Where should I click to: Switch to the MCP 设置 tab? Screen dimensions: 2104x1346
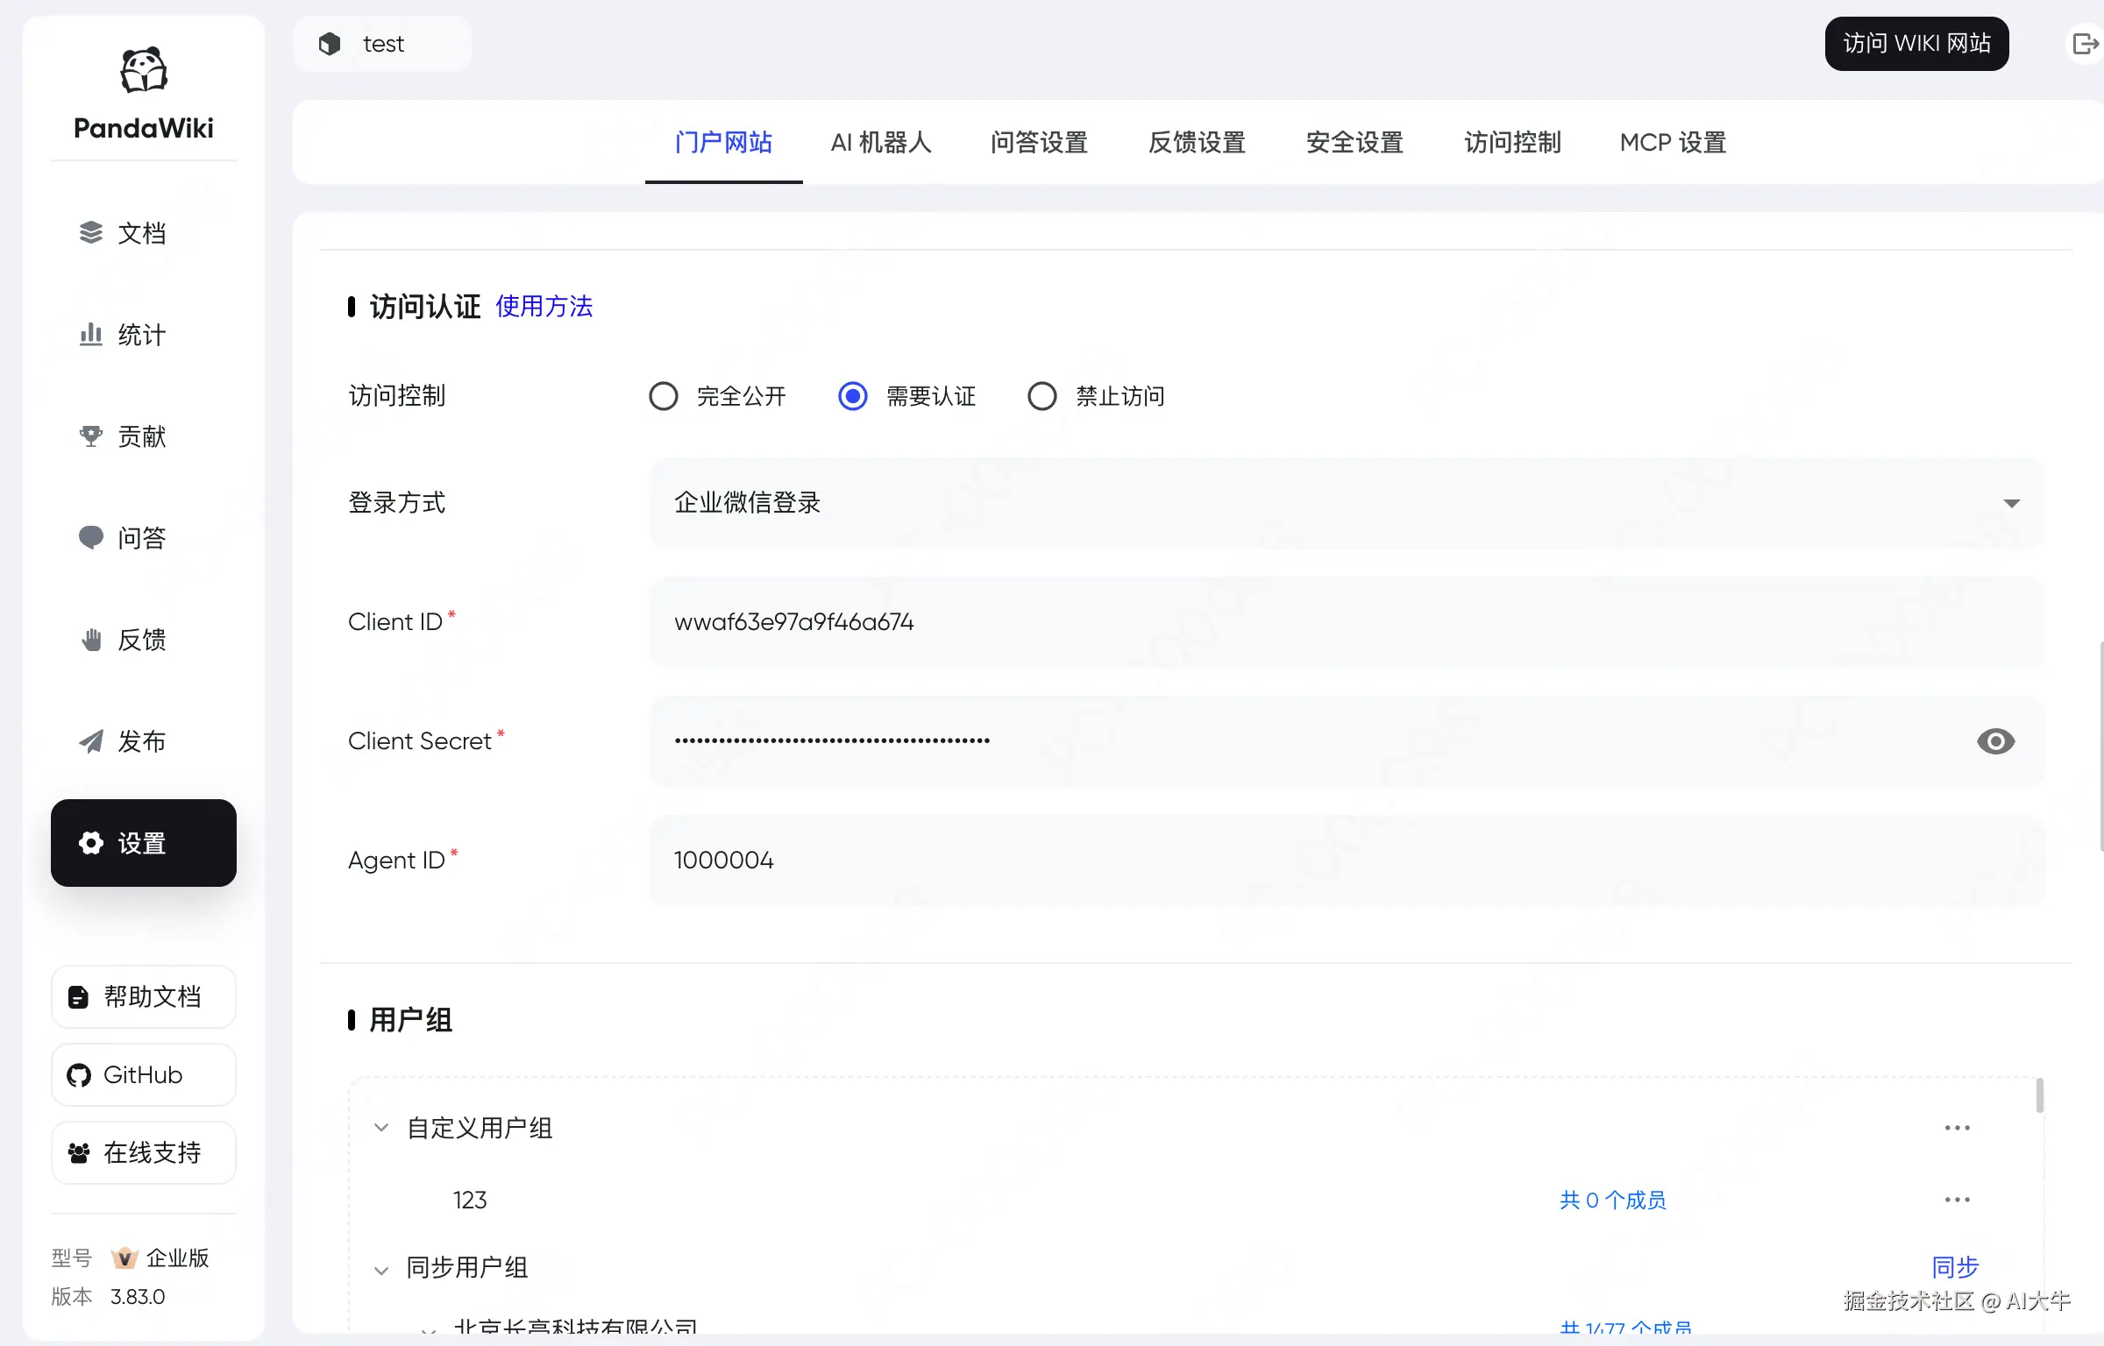(1673, 143)
